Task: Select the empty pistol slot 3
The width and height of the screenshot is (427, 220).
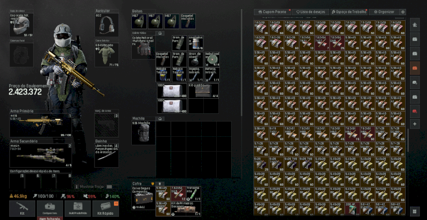Action: coord(107,125)
